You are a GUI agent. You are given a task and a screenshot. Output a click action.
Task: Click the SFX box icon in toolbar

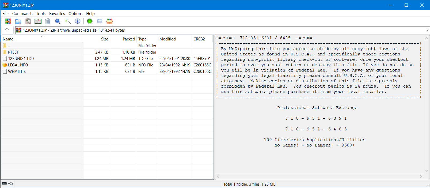(x=109, y=21)
